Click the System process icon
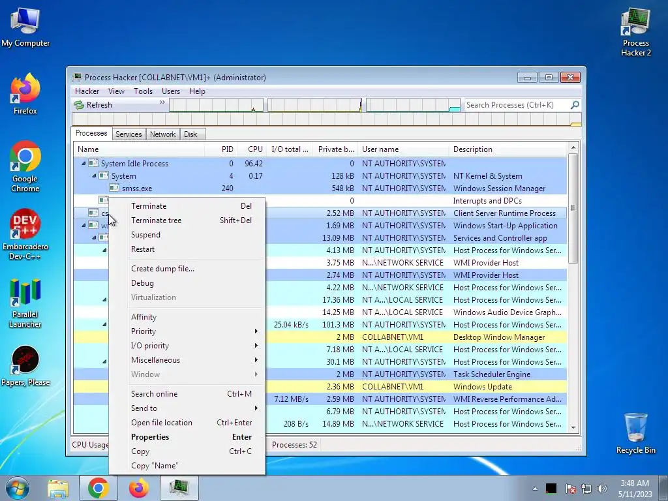 104,175
